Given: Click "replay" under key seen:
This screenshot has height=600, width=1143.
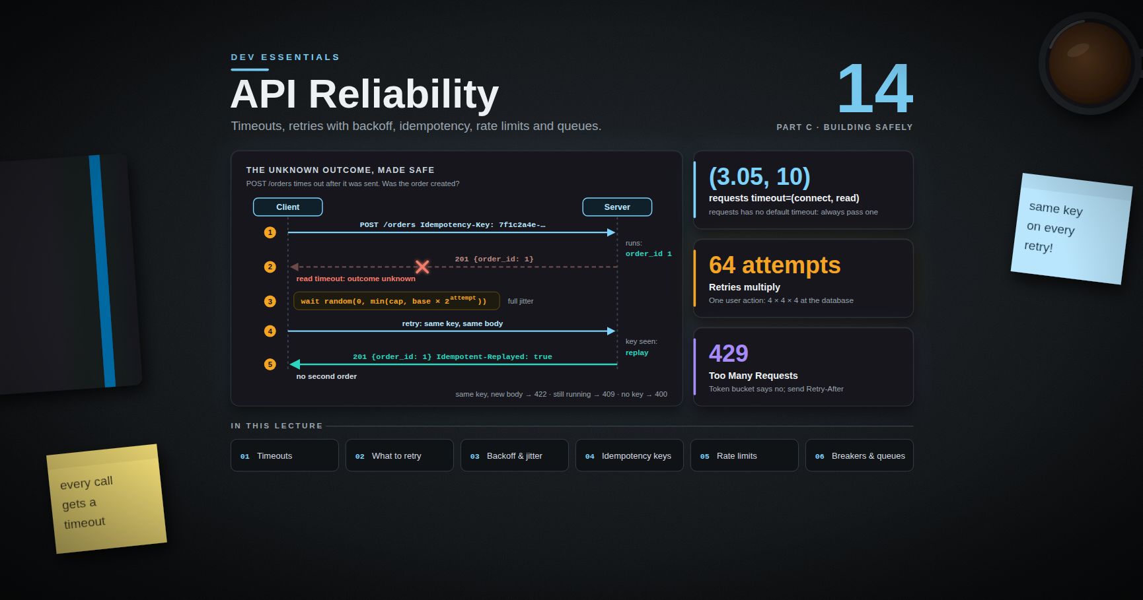Looking at the screenshot, I should click(x=637, y=352).
